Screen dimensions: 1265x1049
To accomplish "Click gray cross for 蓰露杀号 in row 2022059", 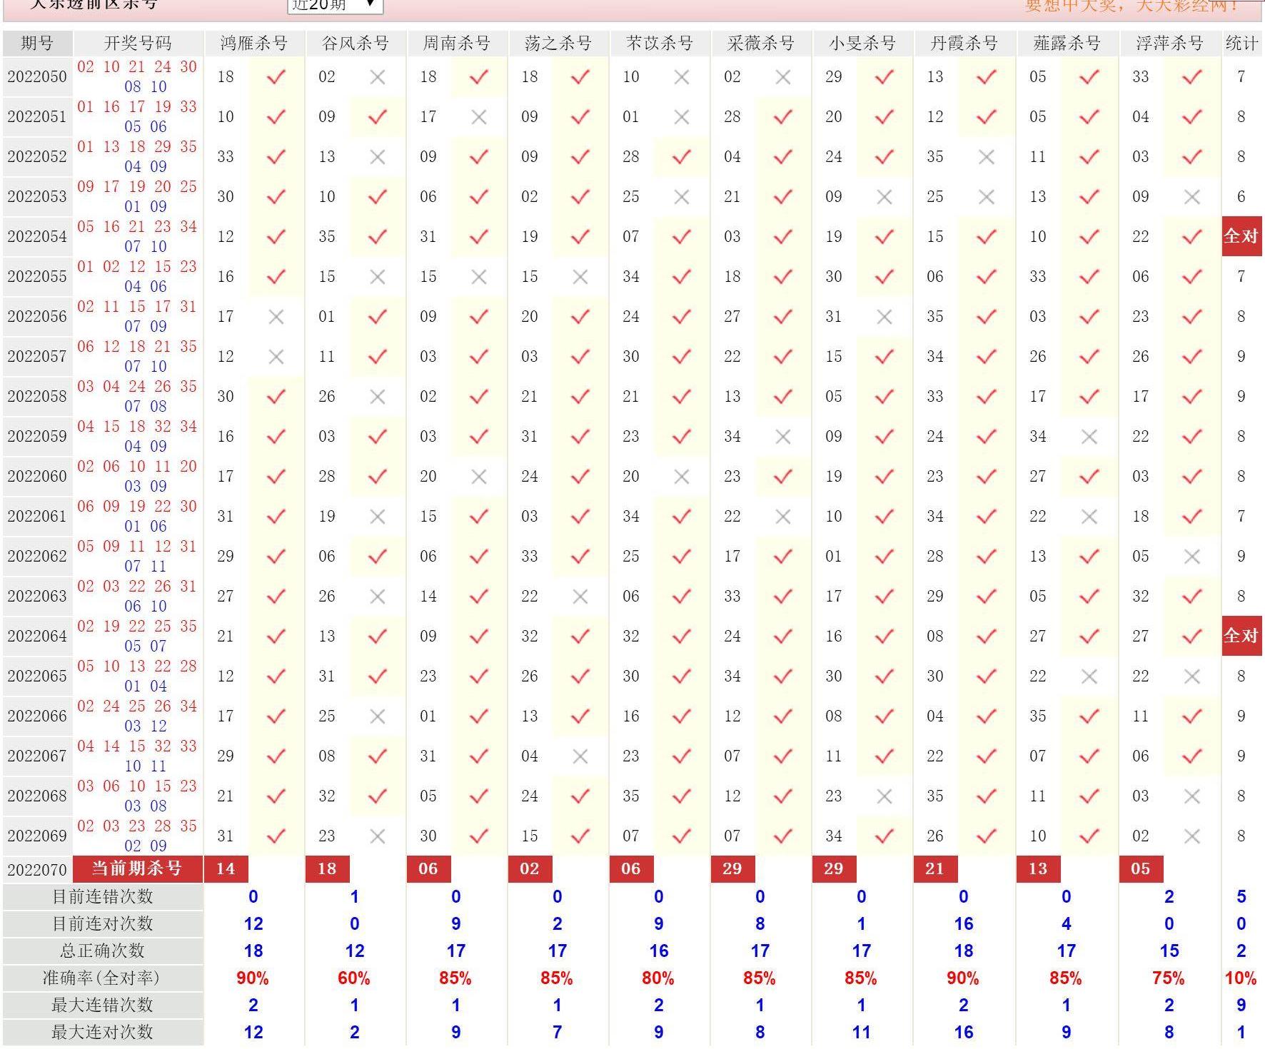I will click(1089, 437).
